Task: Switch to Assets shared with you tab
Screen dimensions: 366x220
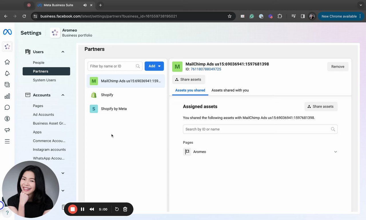Action: pos(230,90)
